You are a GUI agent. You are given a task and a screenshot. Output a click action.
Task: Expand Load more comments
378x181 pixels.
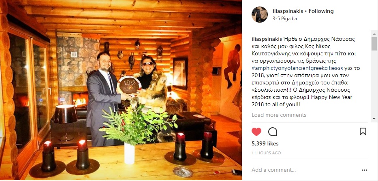pyautogui.click(x=279, y=115)
